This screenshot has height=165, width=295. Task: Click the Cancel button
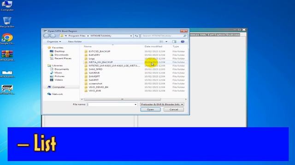pos(174,110)
